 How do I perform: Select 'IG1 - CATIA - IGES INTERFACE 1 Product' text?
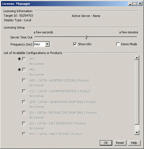(x=58, y=124)
